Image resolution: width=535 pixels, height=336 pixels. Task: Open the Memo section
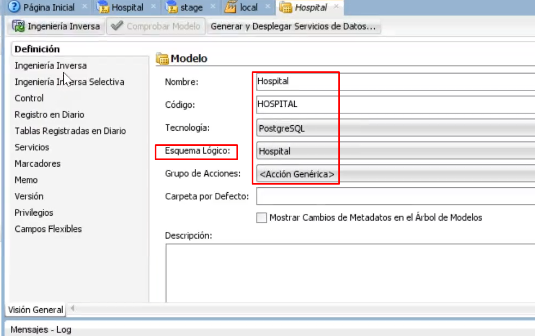click(x=26, y=180)
